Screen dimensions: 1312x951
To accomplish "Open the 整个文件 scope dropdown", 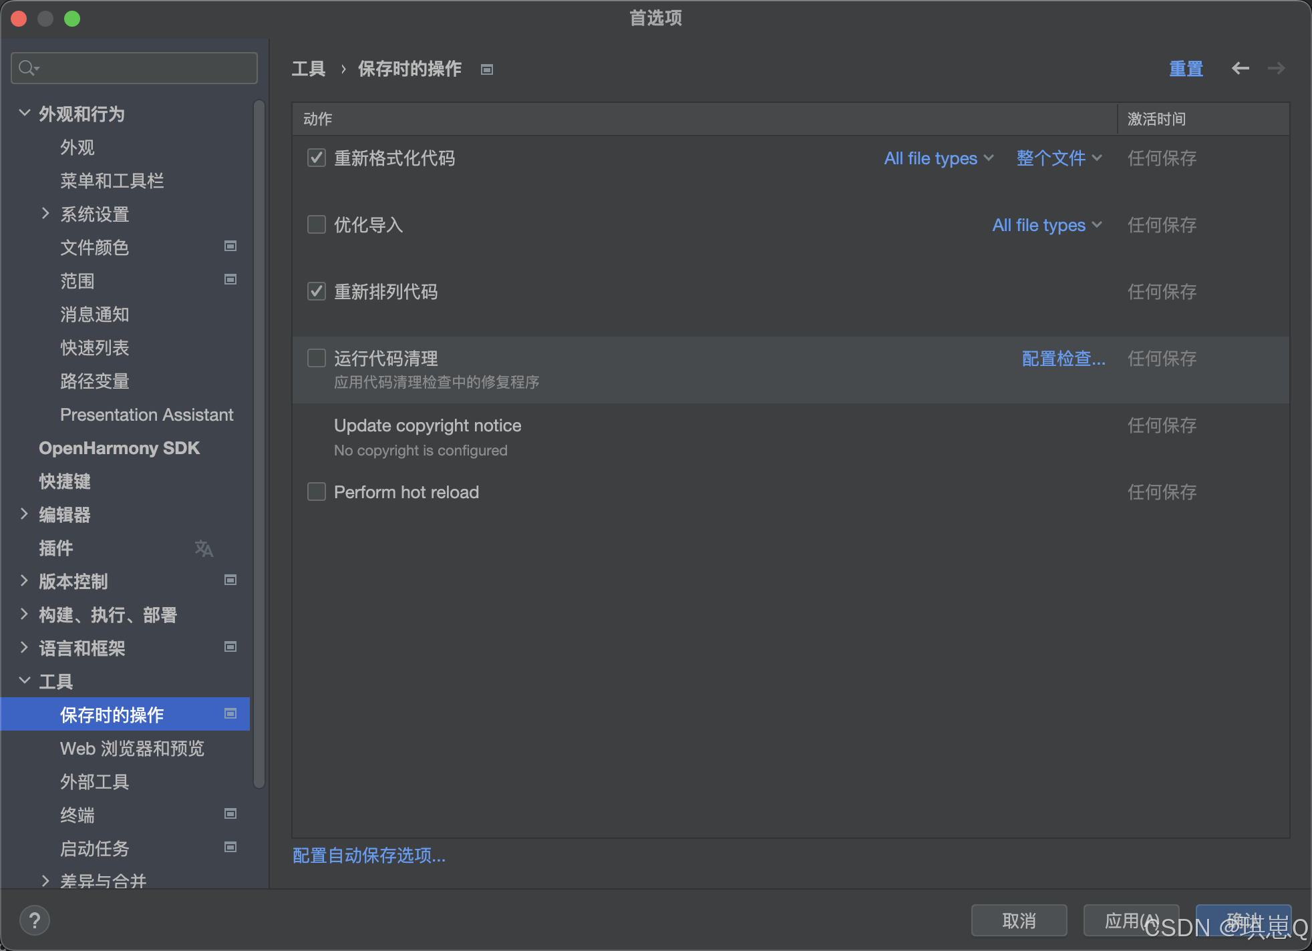I will [1058, 158].
